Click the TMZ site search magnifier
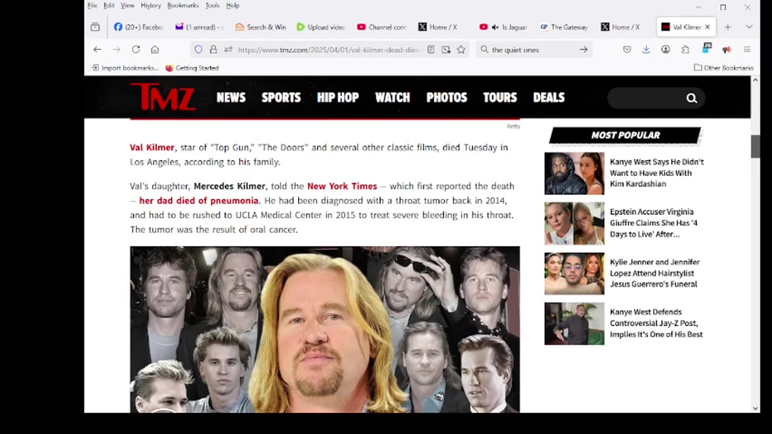 point(692,98)
